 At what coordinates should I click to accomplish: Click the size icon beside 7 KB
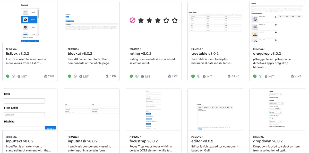46,76
